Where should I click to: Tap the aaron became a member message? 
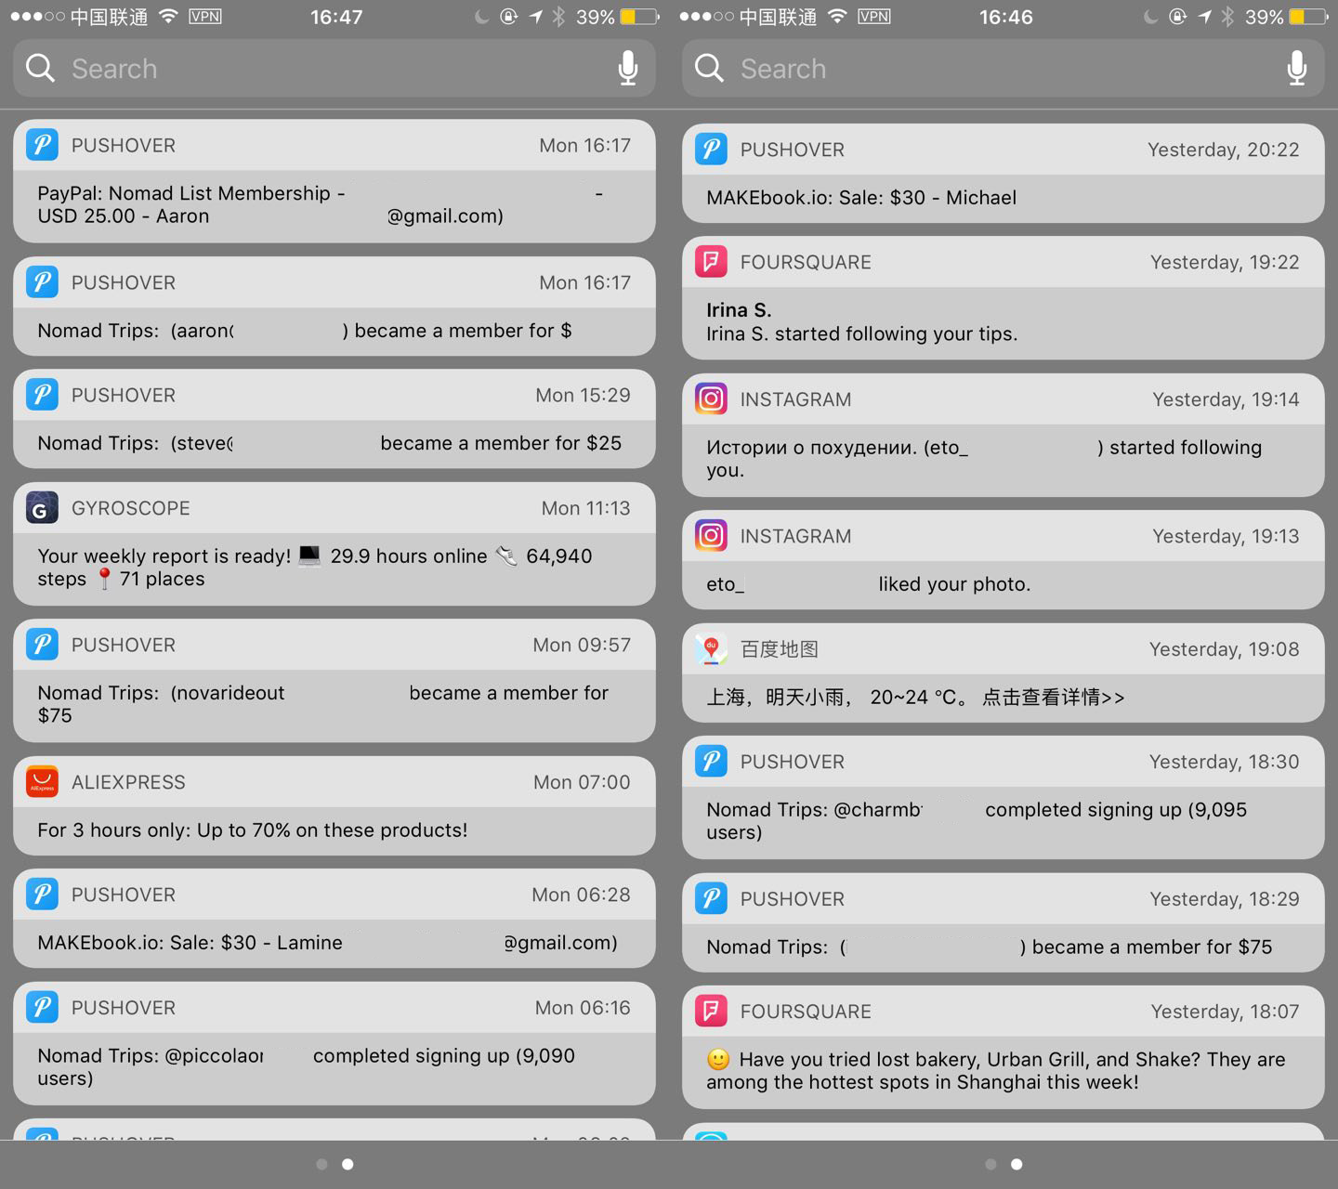(305, 331)
